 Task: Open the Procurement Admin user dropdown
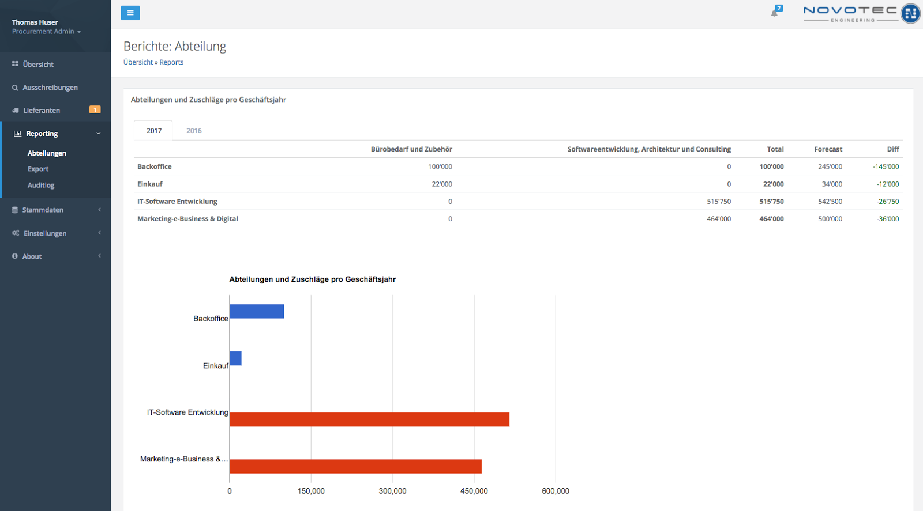46,32
